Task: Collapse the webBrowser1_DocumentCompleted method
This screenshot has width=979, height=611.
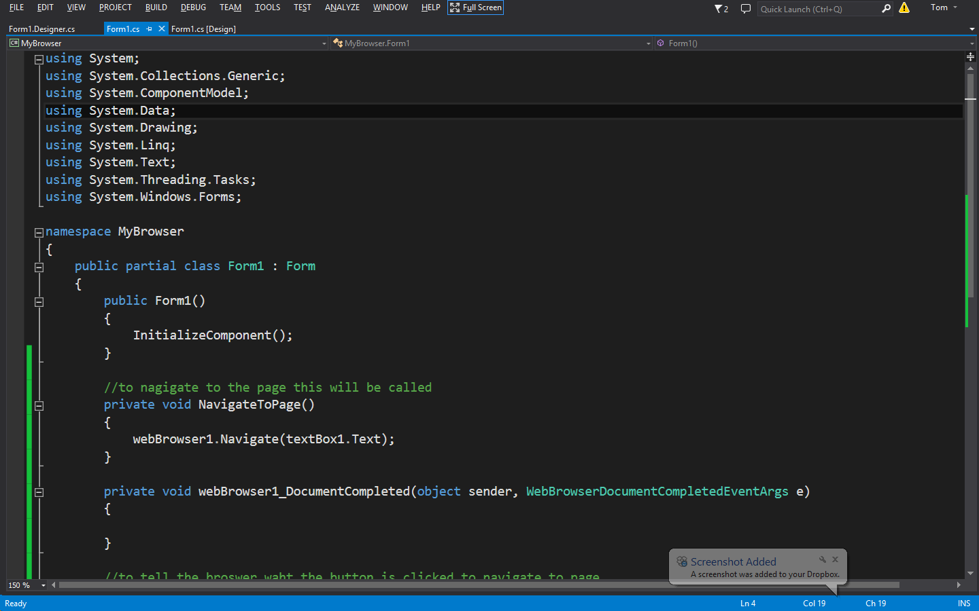Action: pos(39,492)
